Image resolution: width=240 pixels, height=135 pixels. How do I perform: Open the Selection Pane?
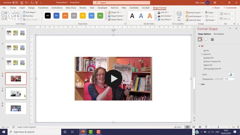click(x=193, y=20)
